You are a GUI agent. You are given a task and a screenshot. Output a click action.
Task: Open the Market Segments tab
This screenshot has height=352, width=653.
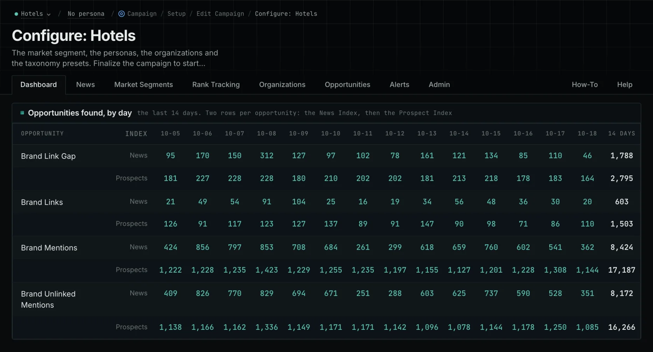click(143, 85)
